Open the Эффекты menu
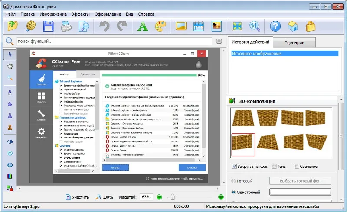Viewport: 347px width, 212px height. point(81,14)
